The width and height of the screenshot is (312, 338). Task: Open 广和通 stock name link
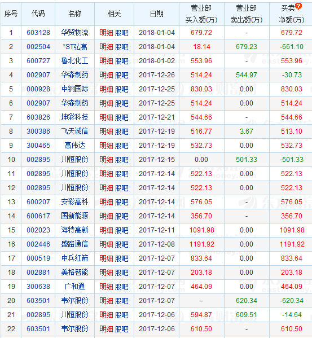pos(74,287)
